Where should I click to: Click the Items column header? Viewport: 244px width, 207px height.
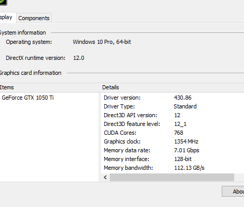[x=49, y=87]
